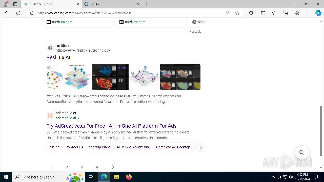
Task: Click the taskbar search box
Action: (49, 177)
